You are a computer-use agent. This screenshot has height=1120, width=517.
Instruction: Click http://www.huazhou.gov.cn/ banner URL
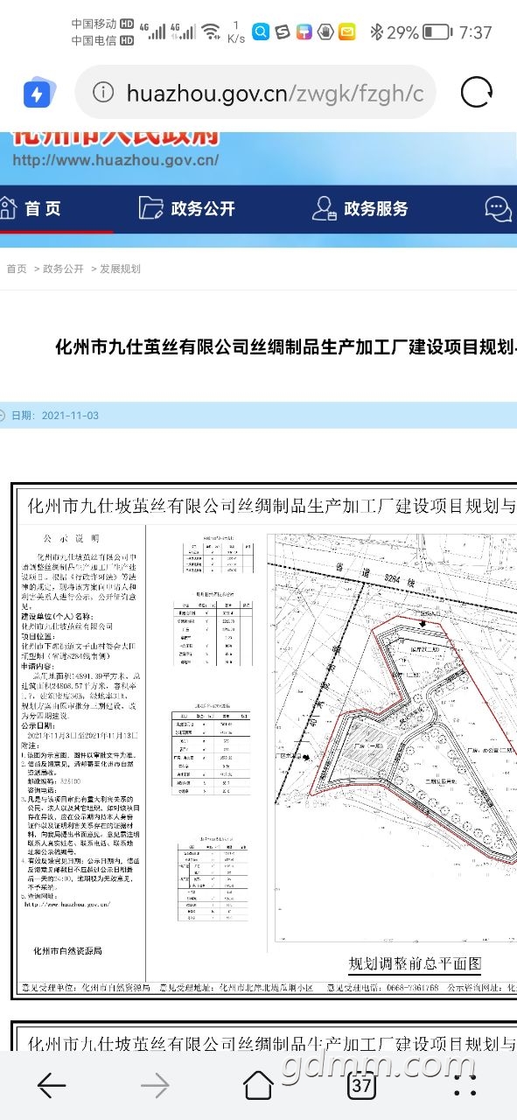coord(115,160)
